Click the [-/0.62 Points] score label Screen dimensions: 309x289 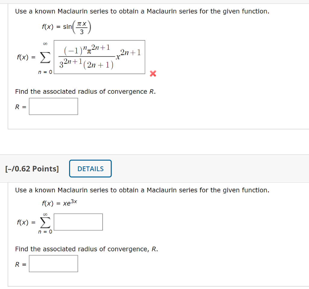[33, 168]
